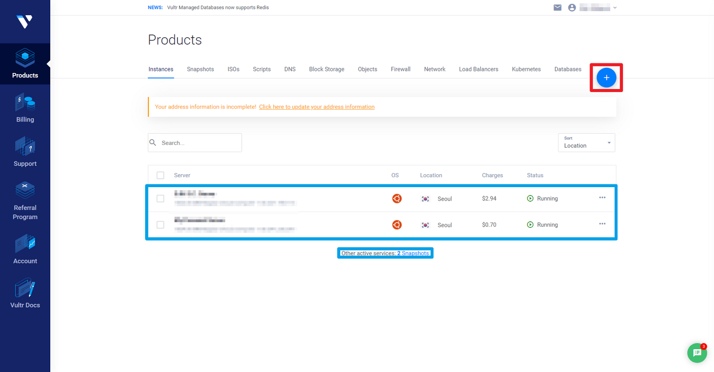Click the Location column header

(431, 175)
